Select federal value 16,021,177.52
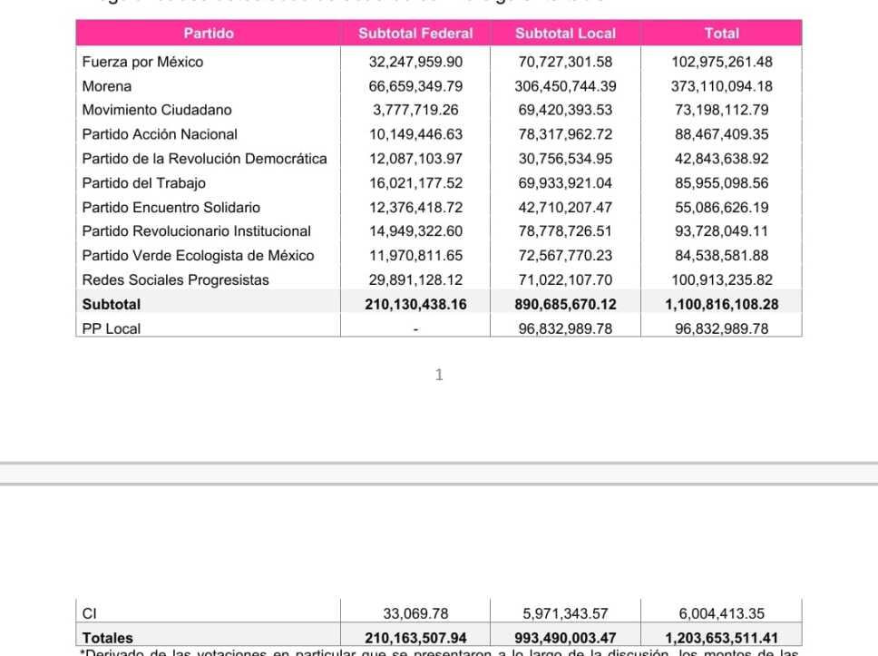 coord(415,183)
